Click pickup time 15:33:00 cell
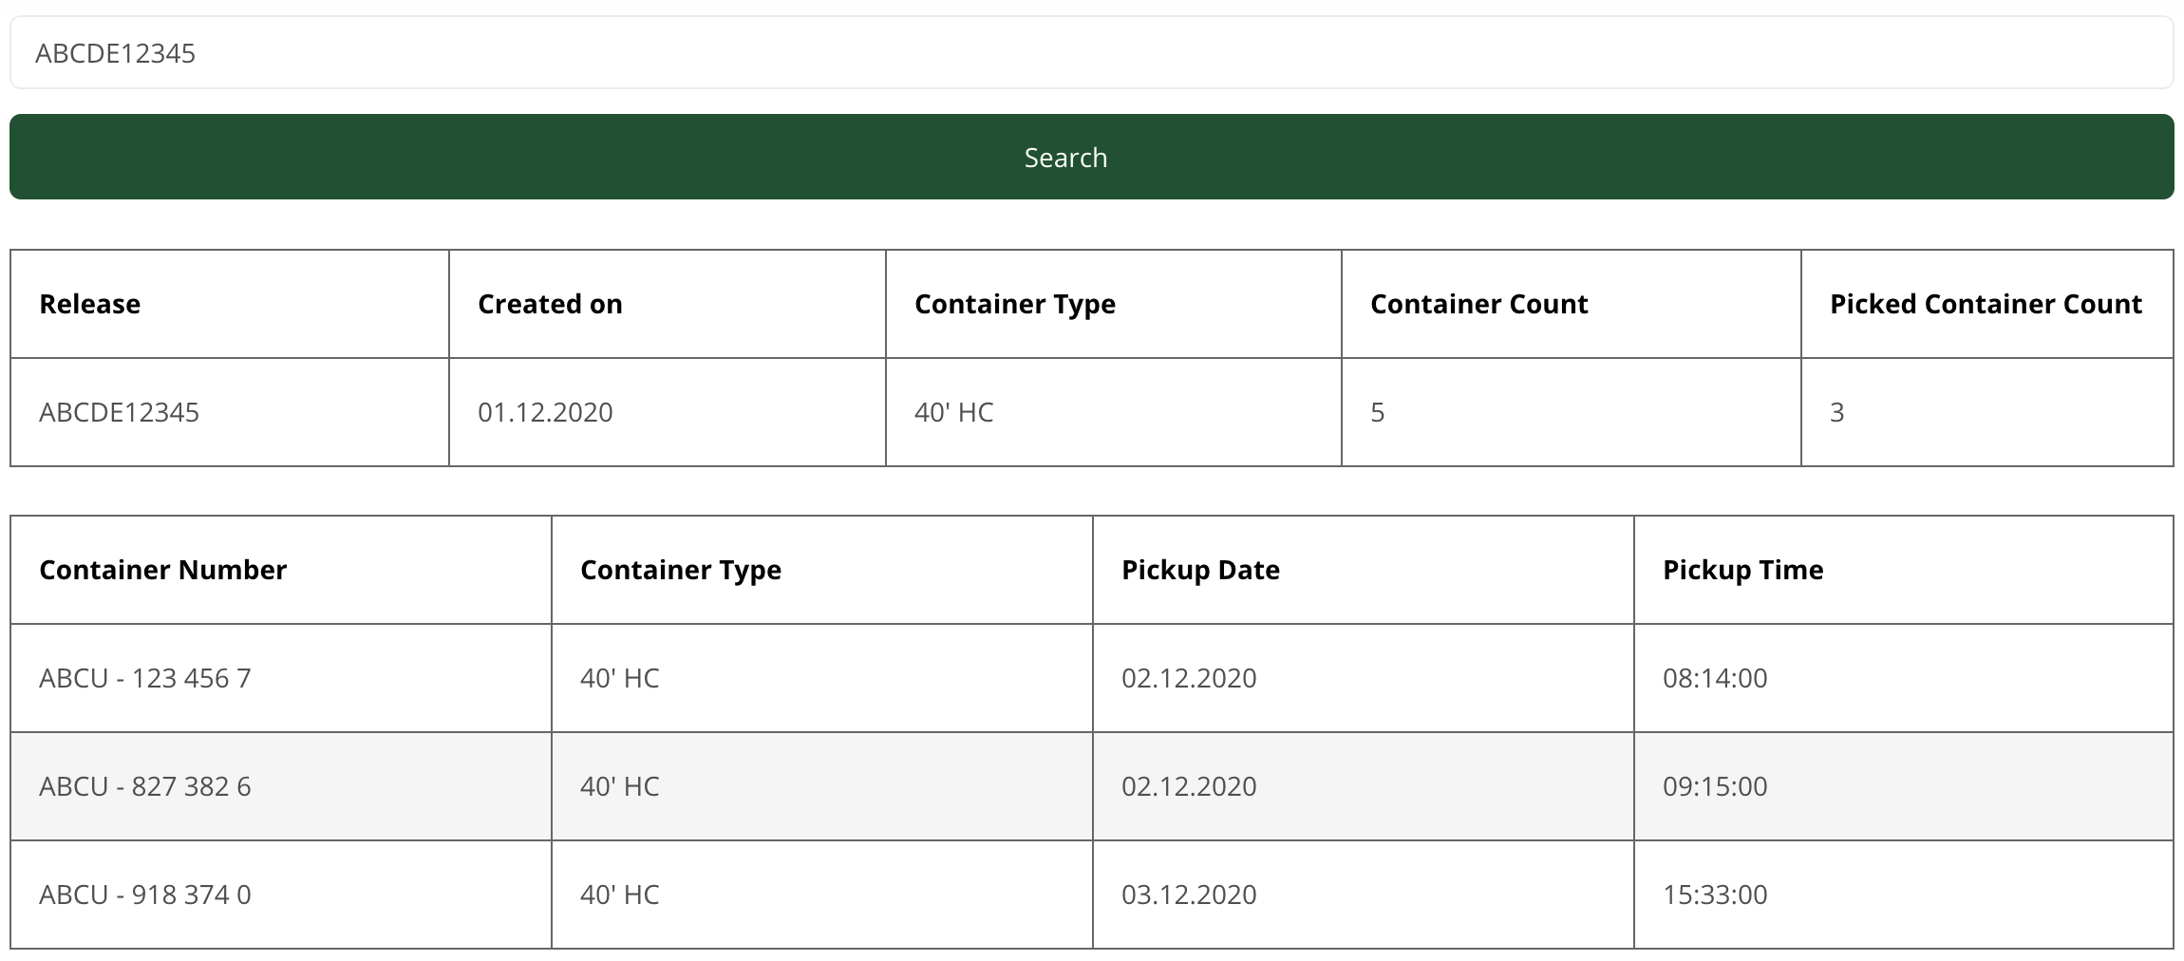 tap(1903, 895)
